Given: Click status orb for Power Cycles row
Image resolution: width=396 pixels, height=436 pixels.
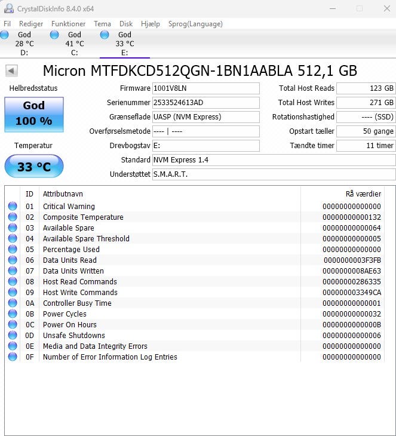Looking at the screenshot, I should (13, 314).
